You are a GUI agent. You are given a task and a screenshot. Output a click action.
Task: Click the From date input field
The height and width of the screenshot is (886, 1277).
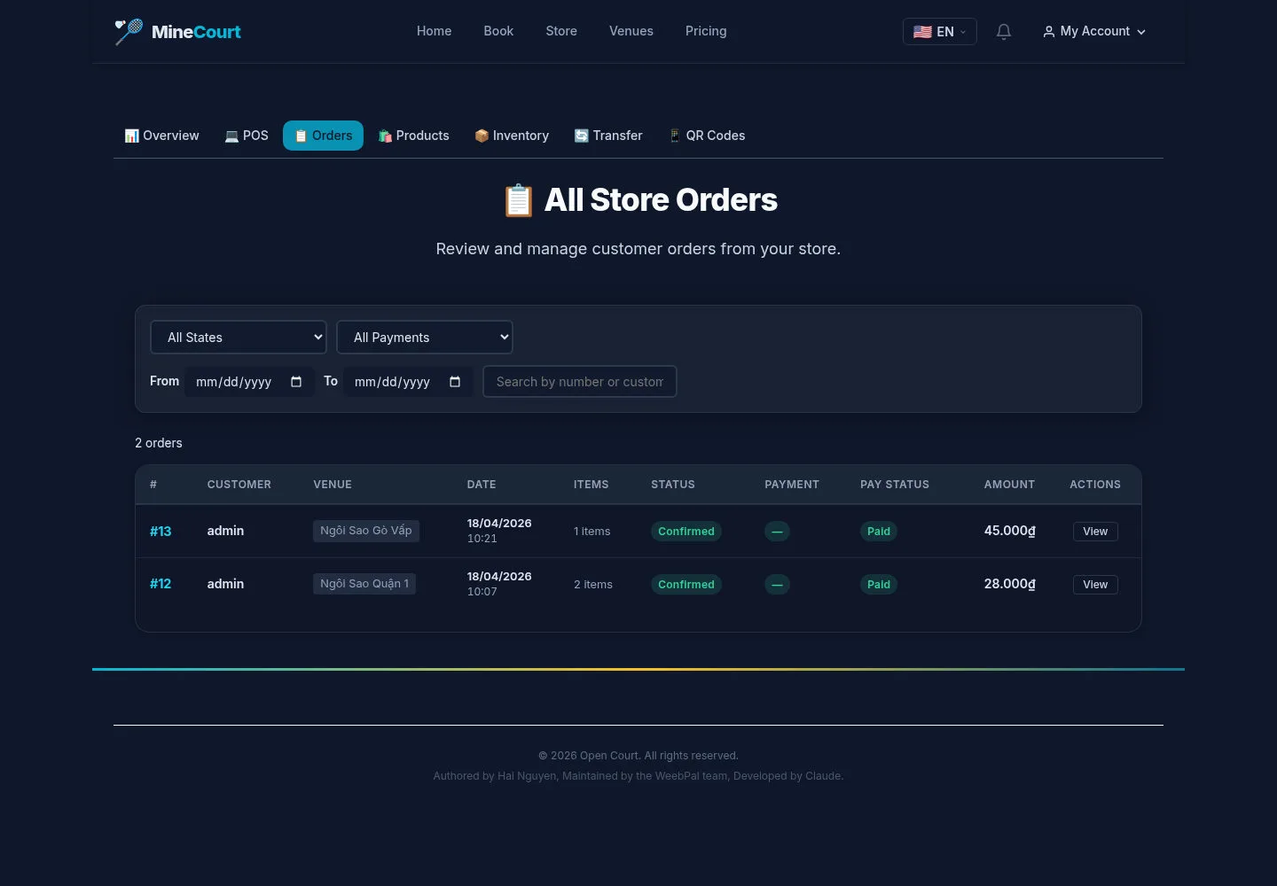click(249, 382)
